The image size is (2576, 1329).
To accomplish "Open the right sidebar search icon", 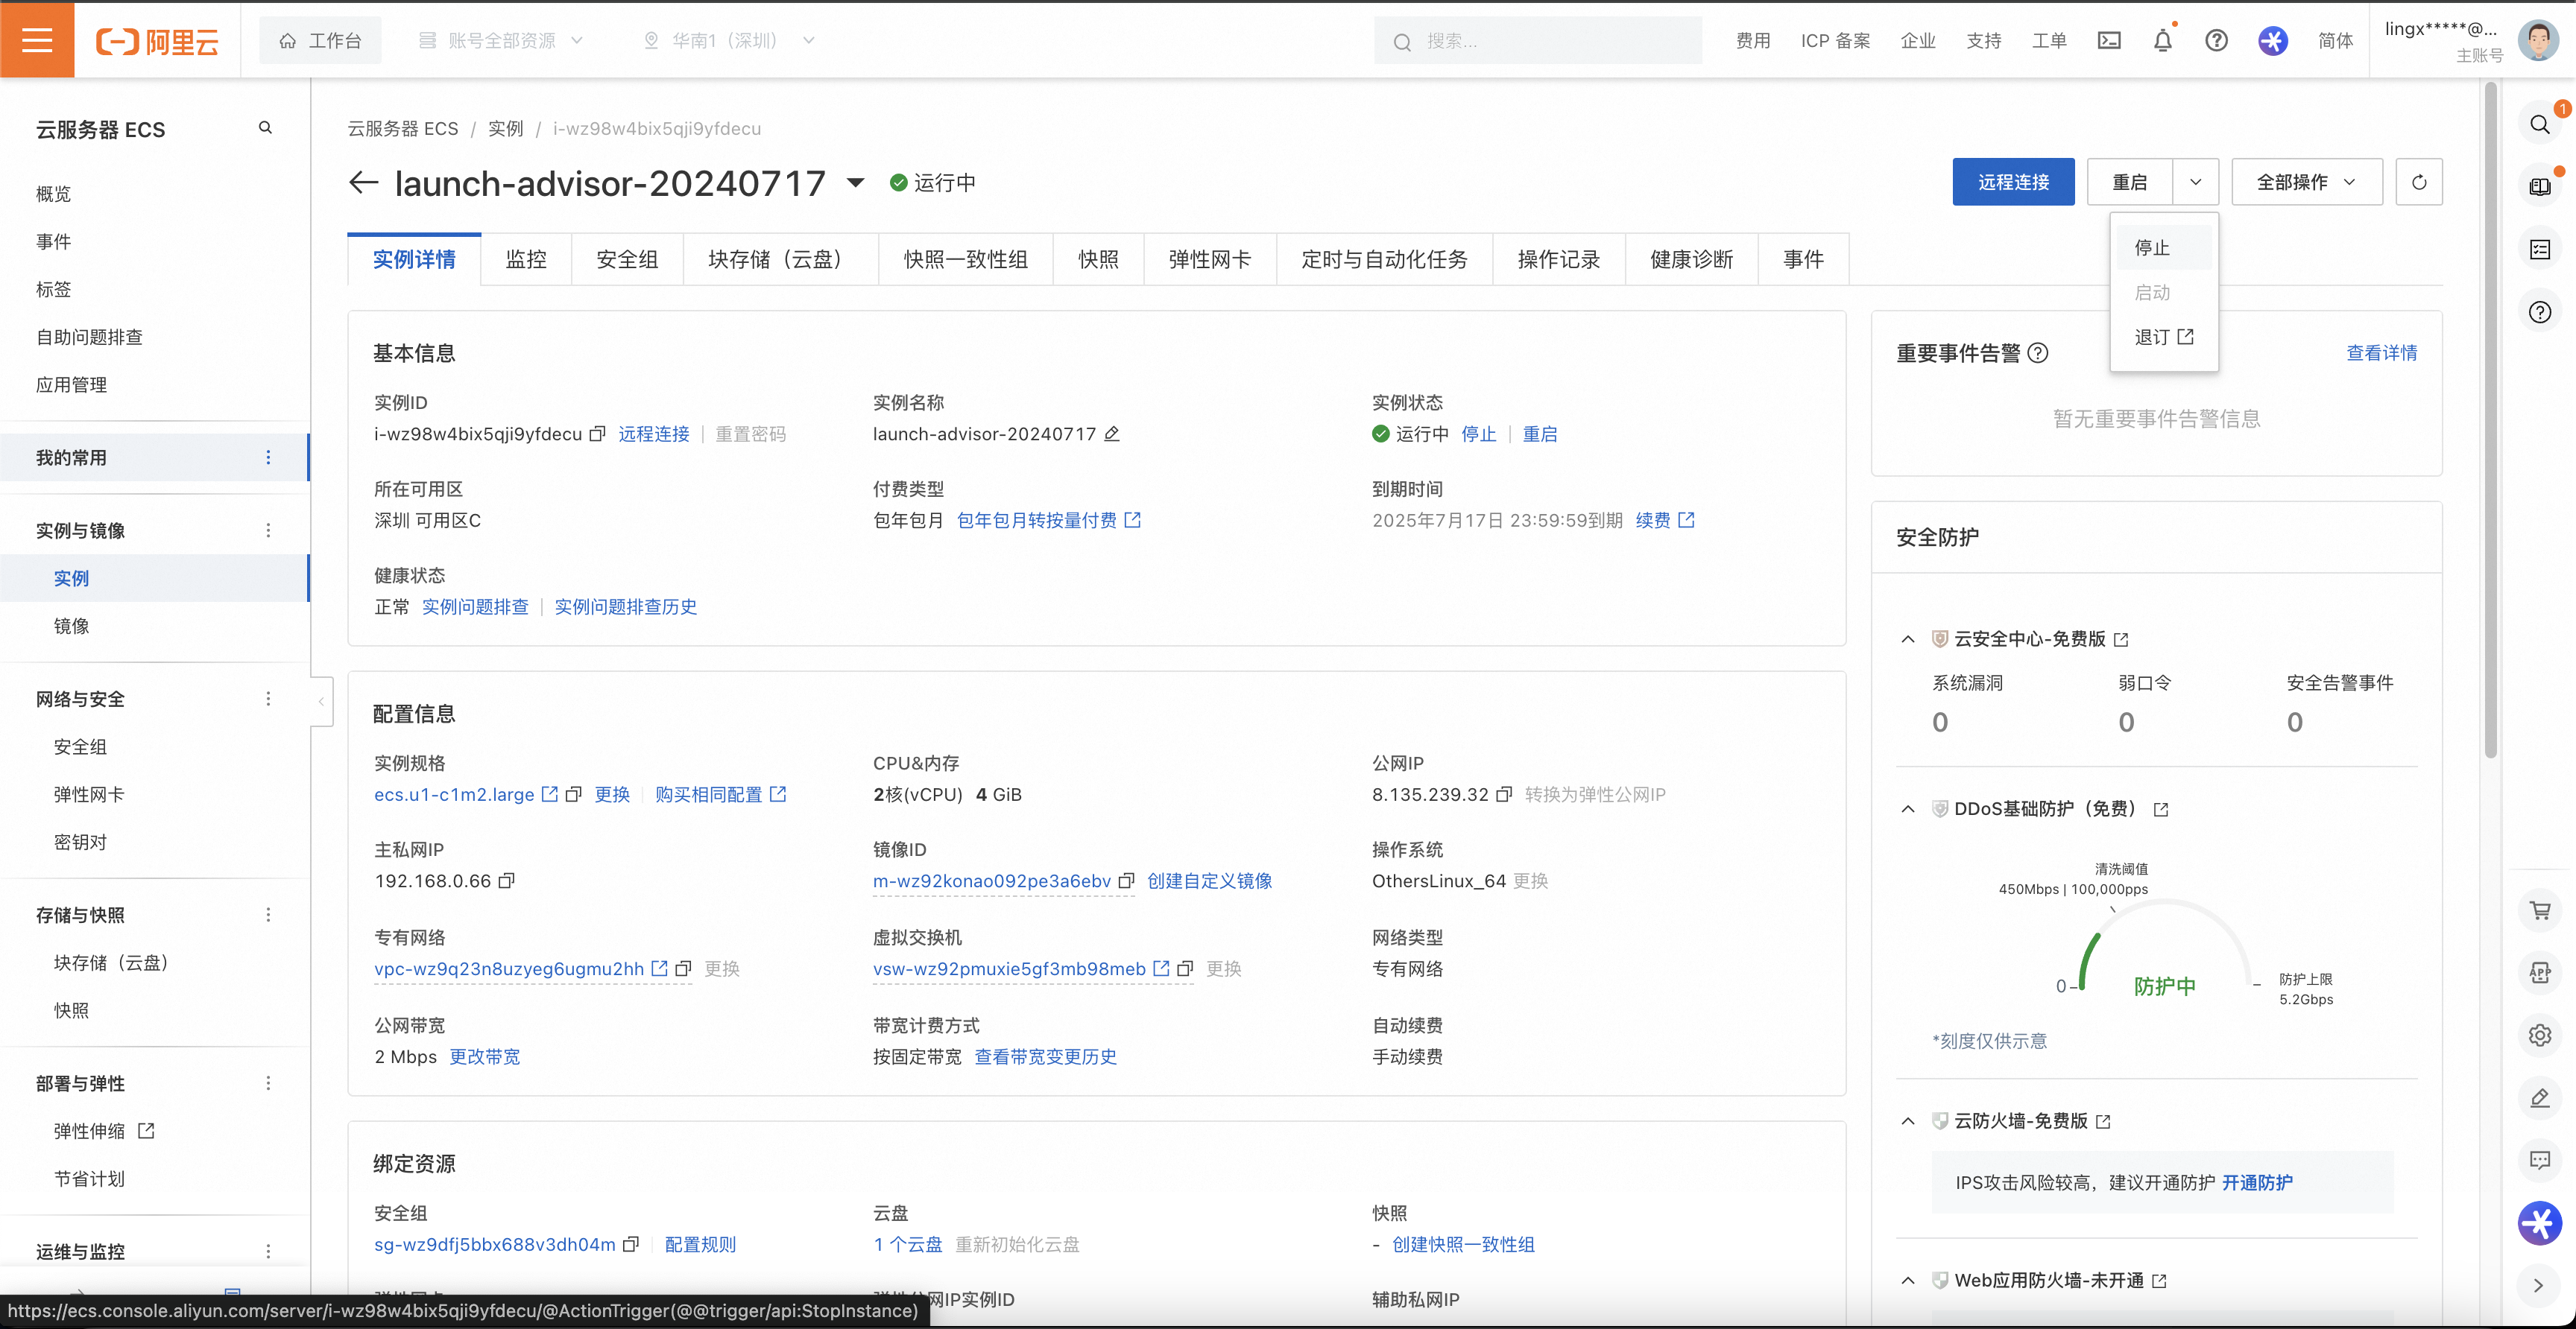I will 2540,125.
